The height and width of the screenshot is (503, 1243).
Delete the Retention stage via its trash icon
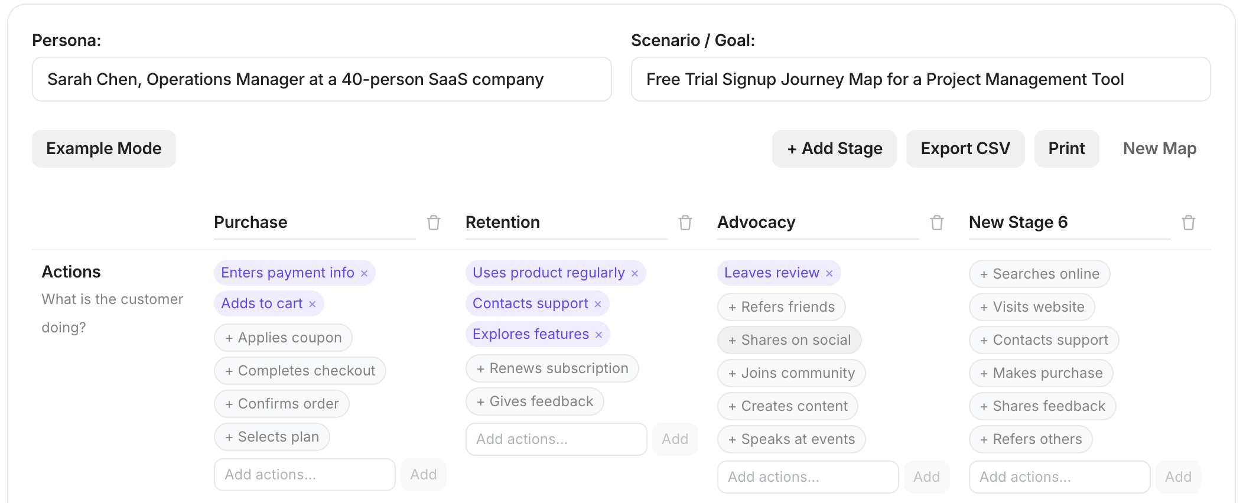(x=685, y=223)
